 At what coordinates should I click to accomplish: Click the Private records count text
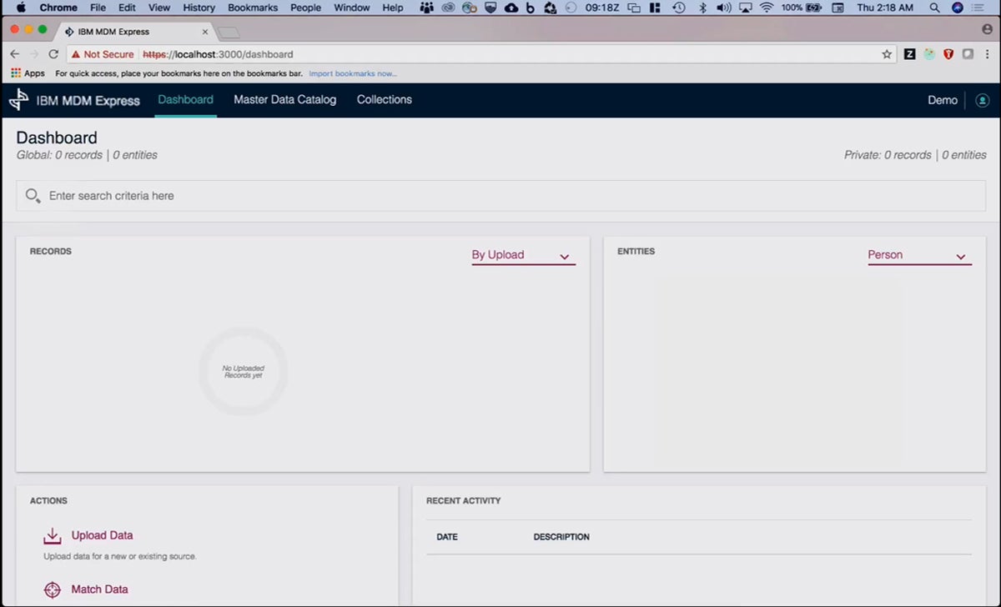point(915,155)
